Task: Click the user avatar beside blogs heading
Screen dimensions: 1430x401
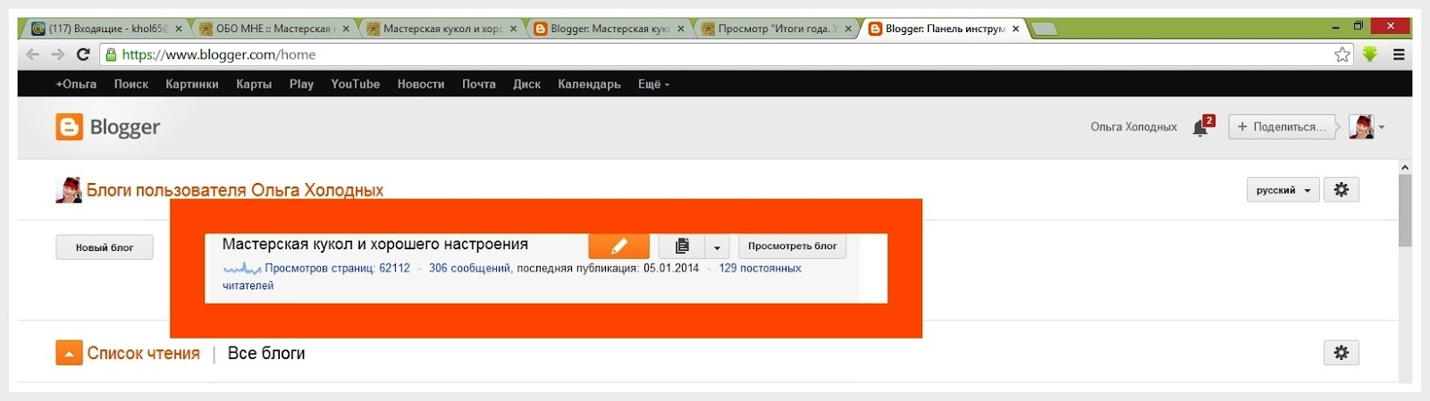Action: [x=69, y=189]
